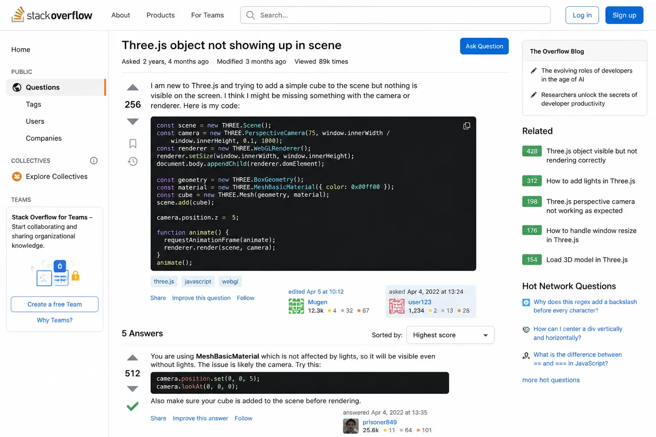
Task: Open Mugen's profile link
Action: (318, 302)
